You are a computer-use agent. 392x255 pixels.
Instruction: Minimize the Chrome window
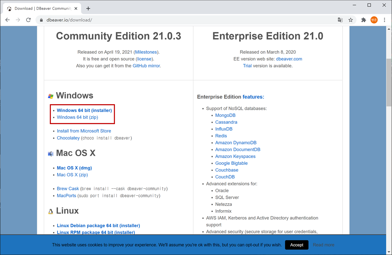coord(354,5)
